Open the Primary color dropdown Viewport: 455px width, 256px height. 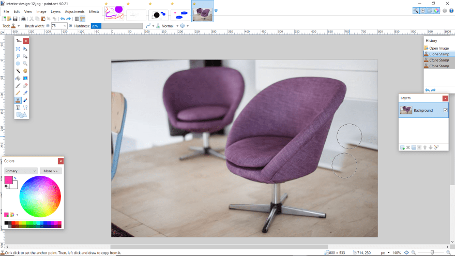21,171
